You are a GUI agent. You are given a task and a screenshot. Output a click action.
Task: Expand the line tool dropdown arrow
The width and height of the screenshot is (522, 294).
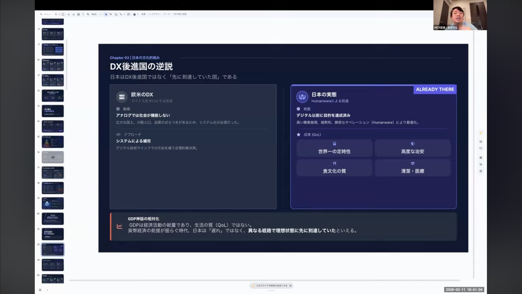click(124, 14)
